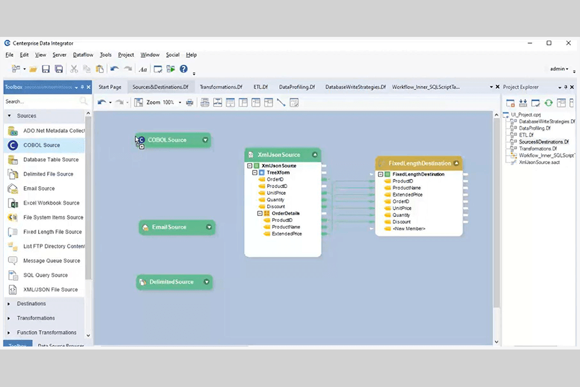580x387 pixels.
Task: Select Database Table Source in Toolbox
Action: pyautogui.click(x=44, y=160)
